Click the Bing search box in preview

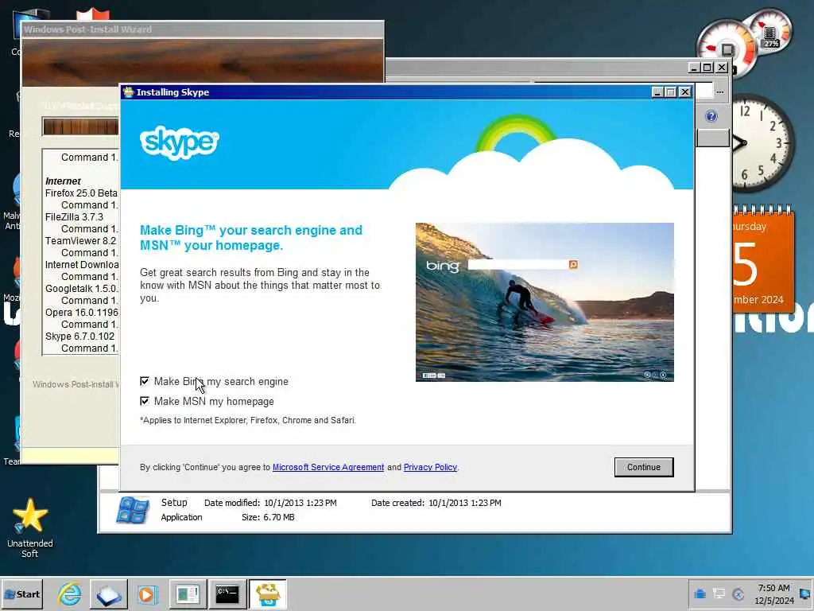[x=523, y=265]
